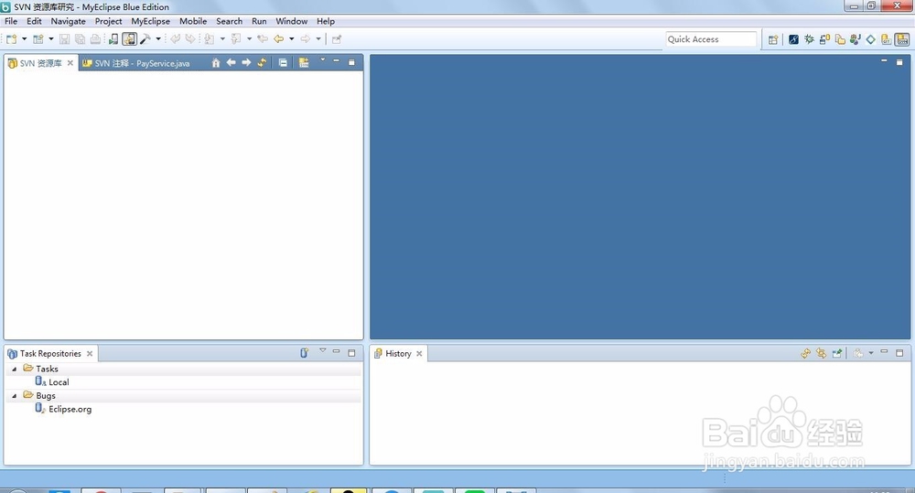Click the Open Perspective icon

pyautogui.click(x=773, y=39)
